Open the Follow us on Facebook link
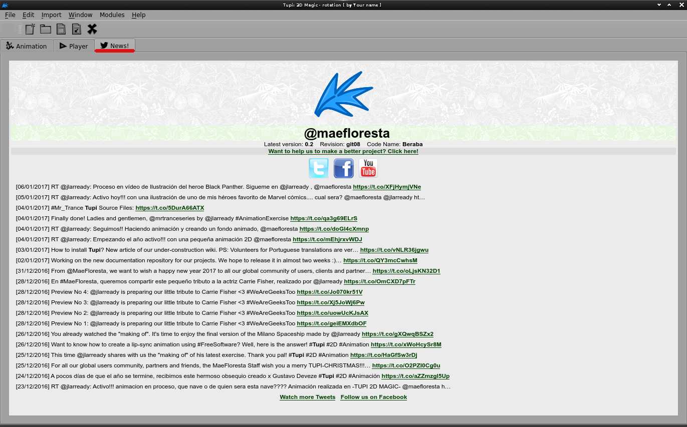This screenshot has width=687, height=427. (x=373, y=397)
